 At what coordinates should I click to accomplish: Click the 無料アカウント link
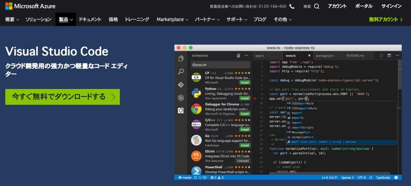pyautogui.click(x=386, y=20)
